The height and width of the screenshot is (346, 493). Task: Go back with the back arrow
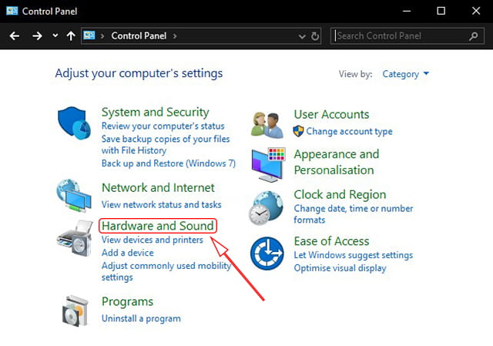point(15,36)
